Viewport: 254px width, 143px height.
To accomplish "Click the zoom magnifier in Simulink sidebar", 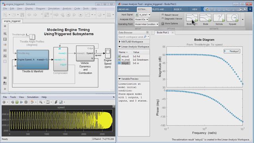I will [5, 33].
